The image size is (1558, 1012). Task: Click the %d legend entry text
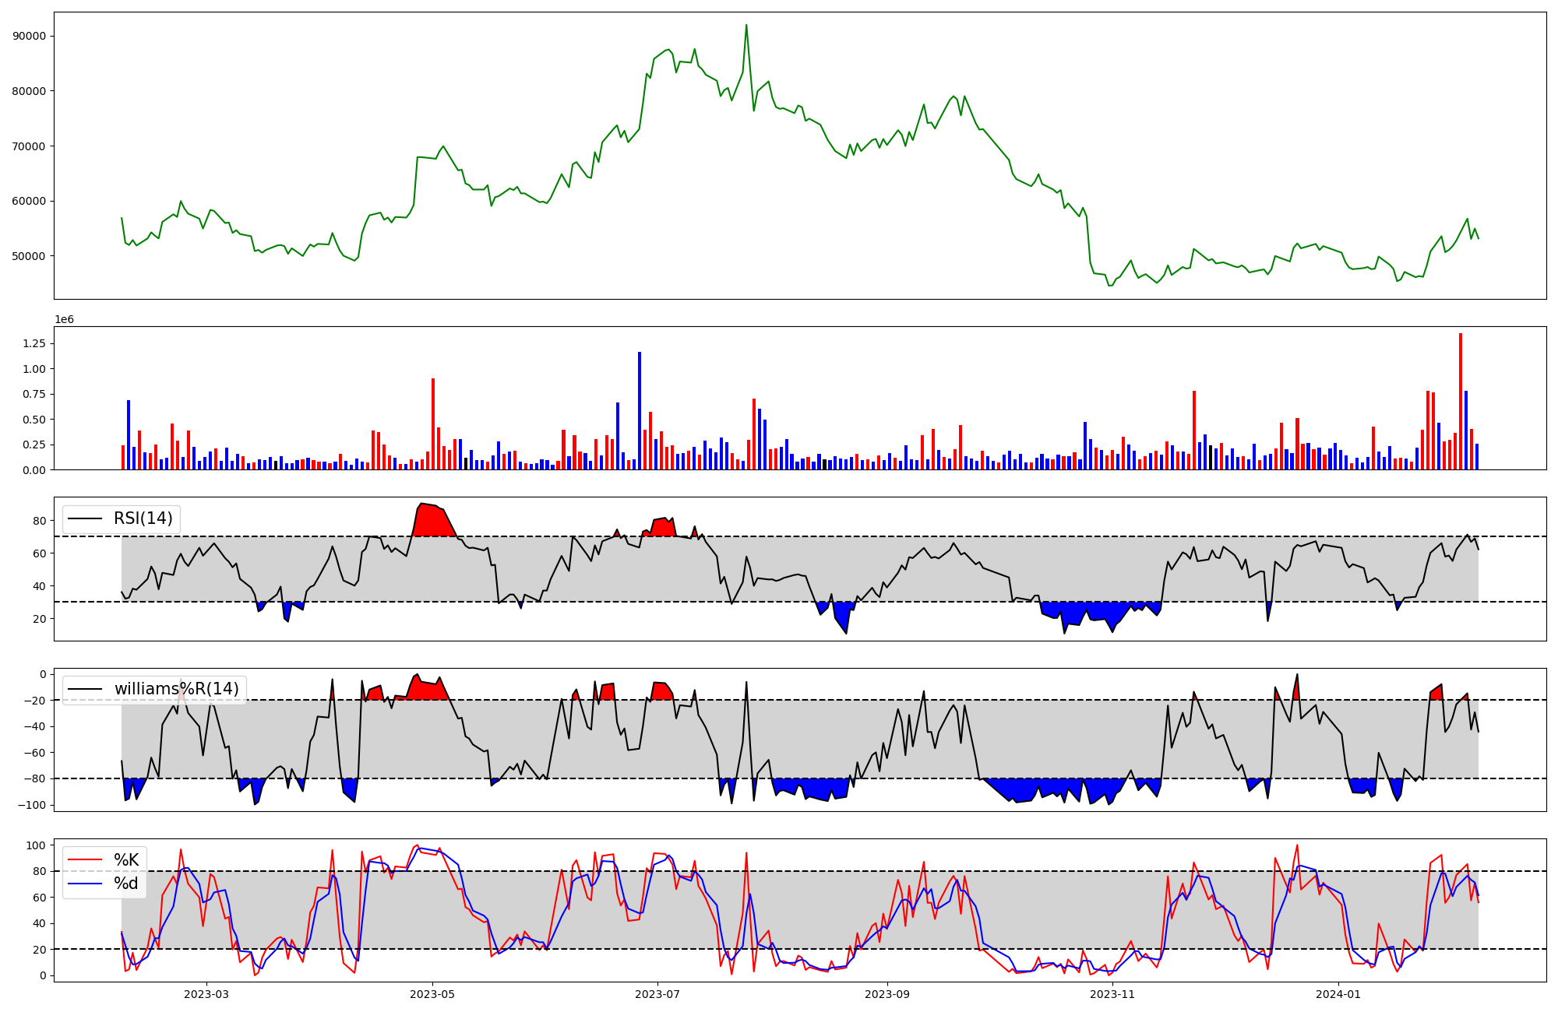[x=126, y=884]
